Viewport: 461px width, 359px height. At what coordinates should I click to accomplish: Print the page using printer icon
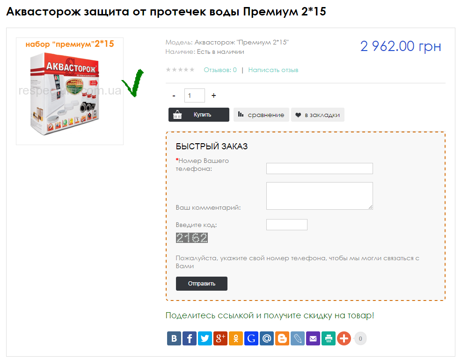(329, 338)
